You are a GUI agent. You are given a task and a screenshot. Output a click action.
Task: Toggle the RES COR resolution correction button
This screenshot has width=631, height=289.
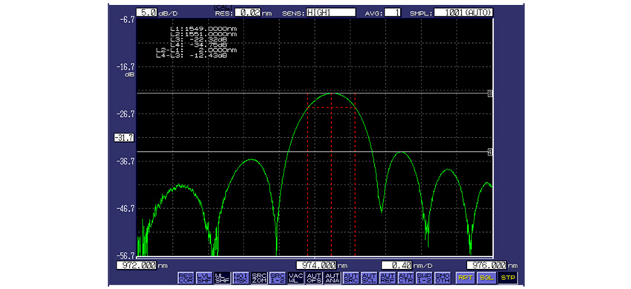186,278
